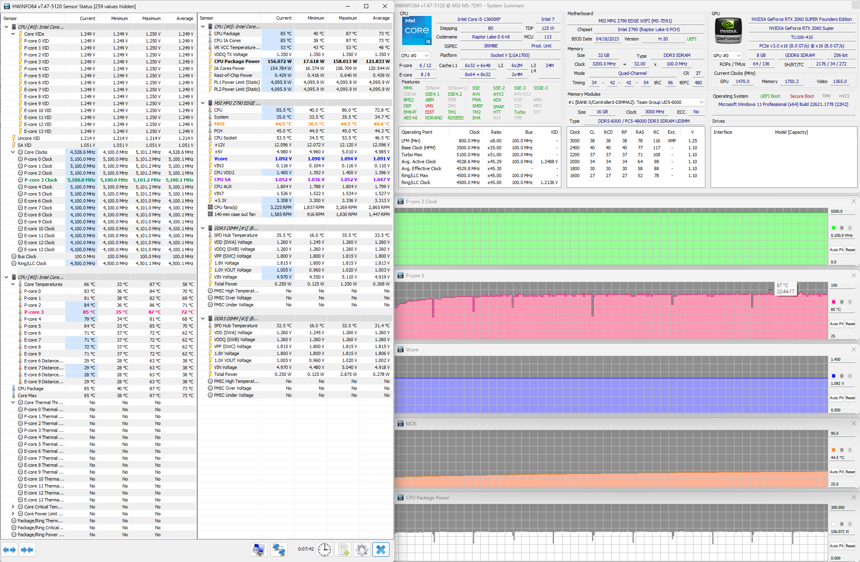Click the logging sheet plus icon
The width and height of the screenshot is (860, 562).
coord(344,550)
